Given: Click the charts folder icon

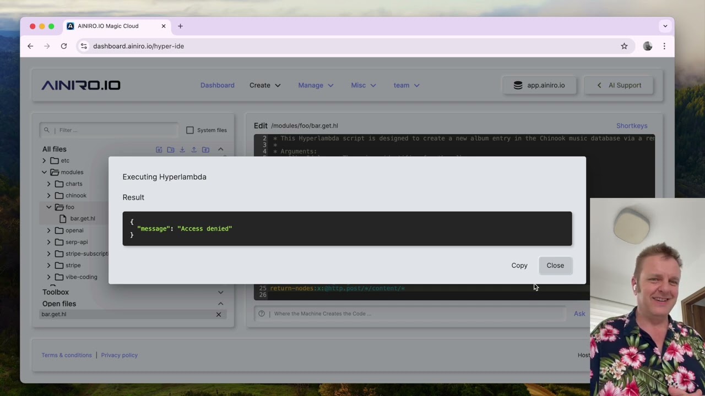Looking at the screenshot, I should click(59, 184).
